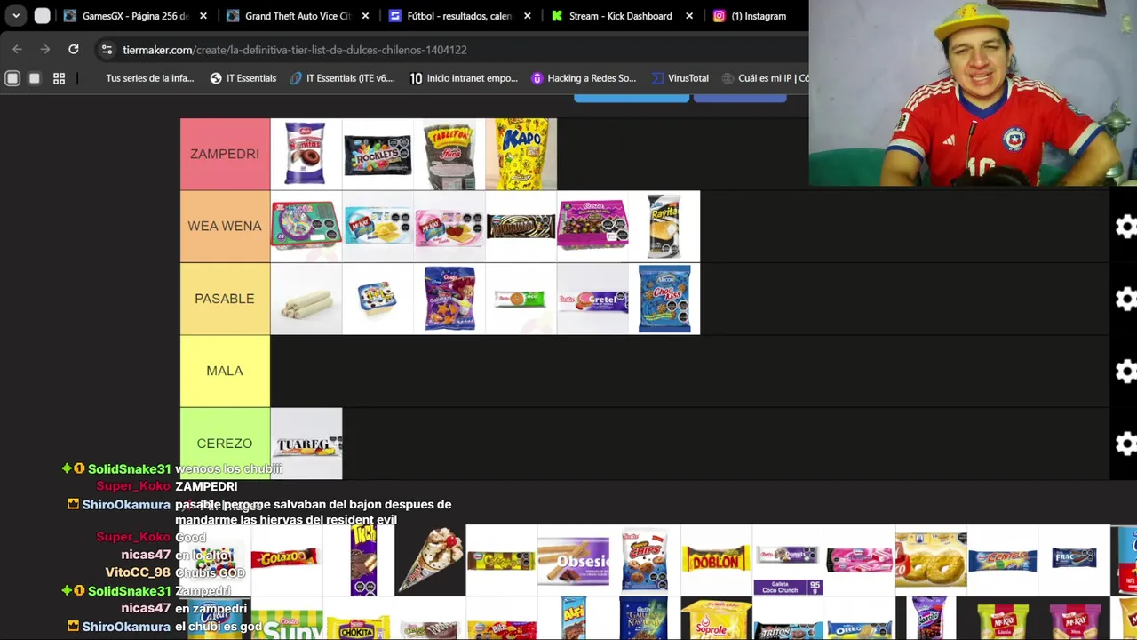Select the Chokita item in bottom row
This screenshot has width=1137, height=640.
click(x=358, y=619)
